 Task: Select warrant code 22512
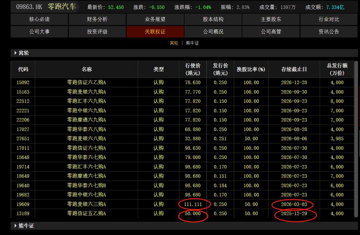[x=23, y=101]
